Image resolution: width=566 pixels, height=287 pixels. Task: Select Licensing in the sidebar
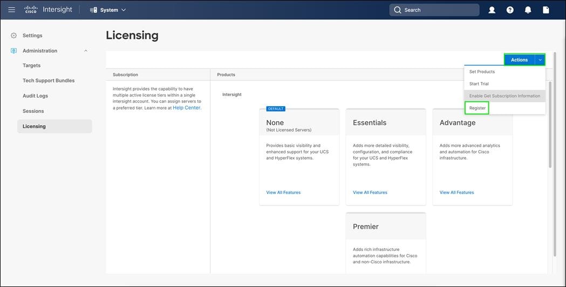[54, 126]
